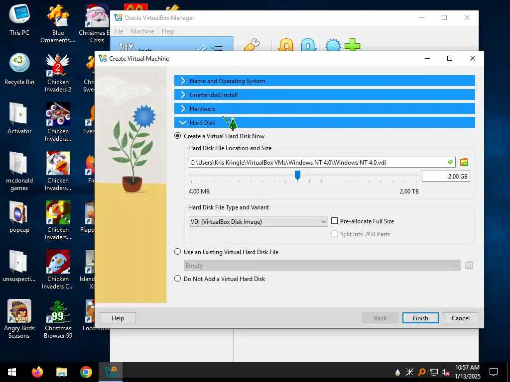510x382 pixels.
Task: Open the VDI disk file type dropdown
Action: [258, 221]
